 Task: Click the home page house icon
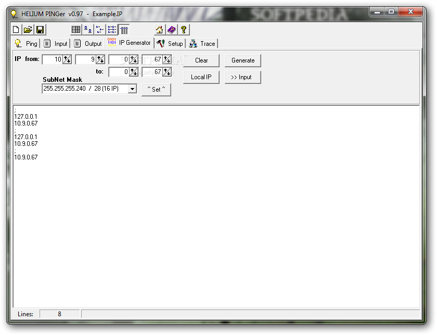coord(159,30)
